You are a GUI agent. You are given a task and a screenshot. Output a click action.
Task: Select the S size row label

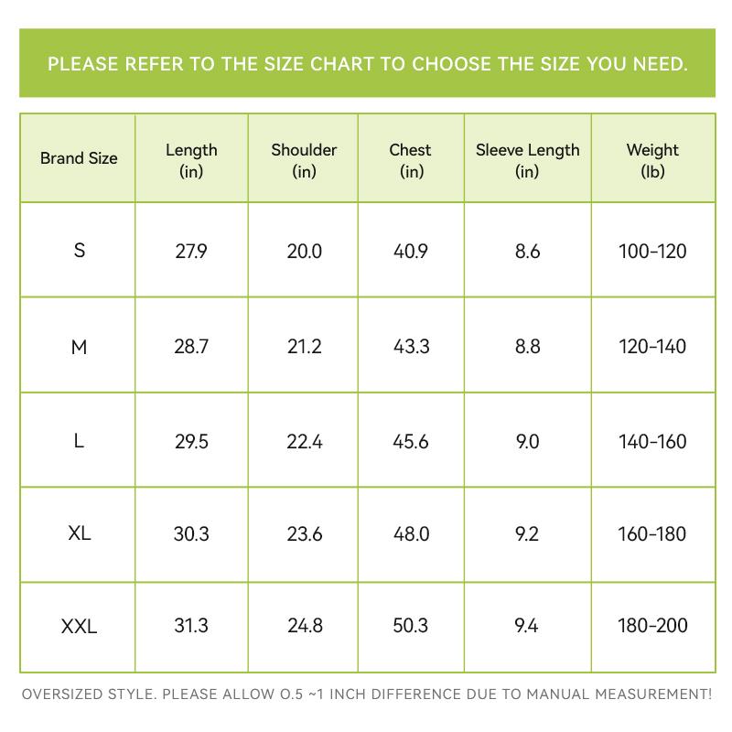[80, 251]
